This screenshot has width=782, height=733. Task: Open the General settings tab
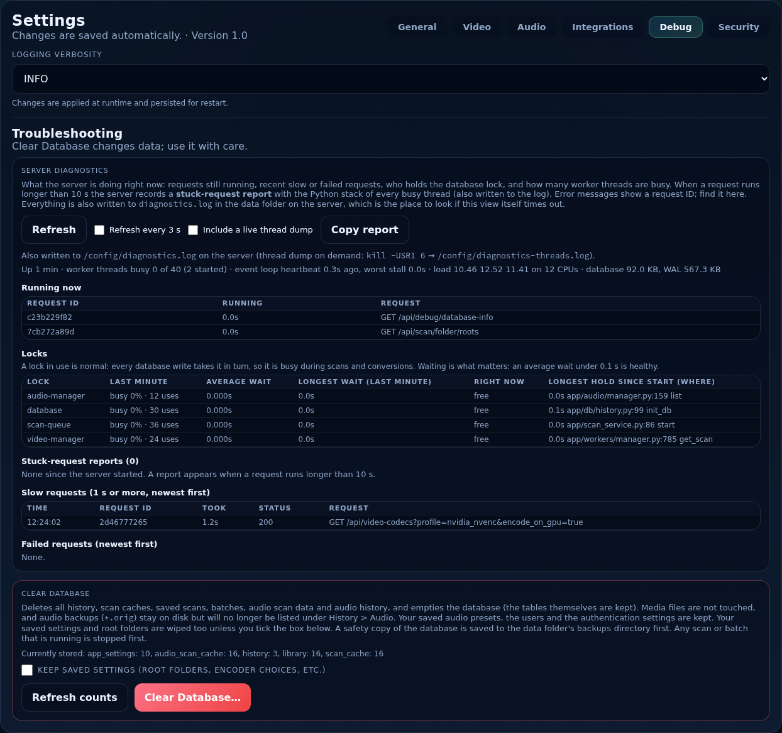coord(417,27)
